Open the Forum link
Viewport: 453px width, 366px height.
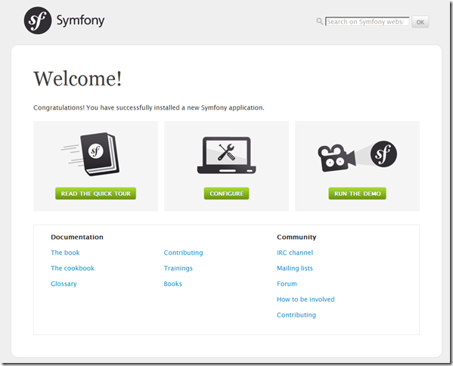[287, 284]
